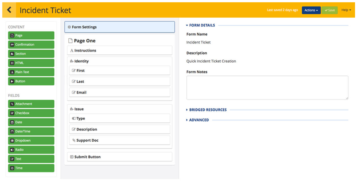Viewport: 357px width, 181px height.
Task: Click the Checkbox field icon
Action: click(12, 113)
